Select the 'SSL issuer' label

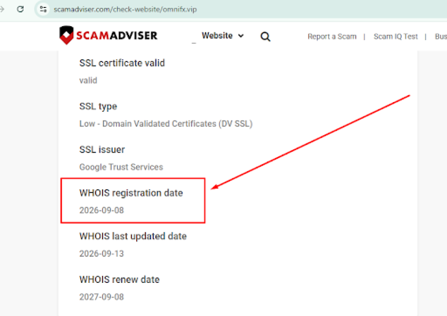tap(102, 150)
